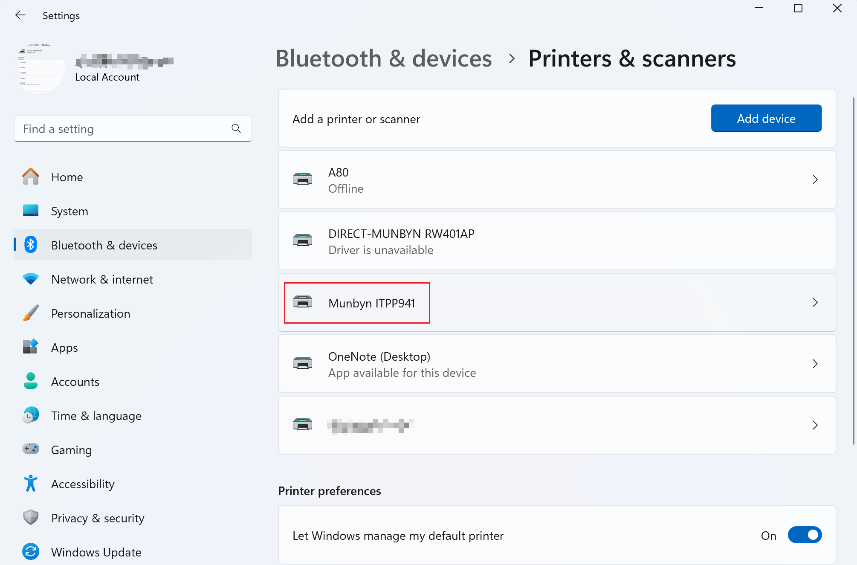
Task: Close the Settings window
Action: click(x=837, y=8)
